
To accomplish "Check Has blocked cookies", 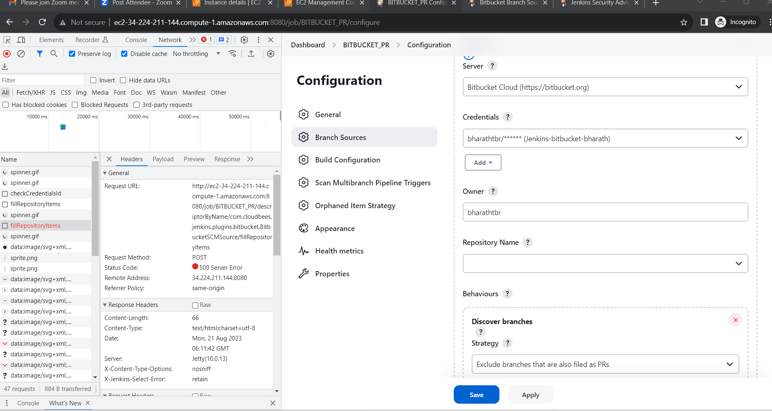I will (6, 104).
